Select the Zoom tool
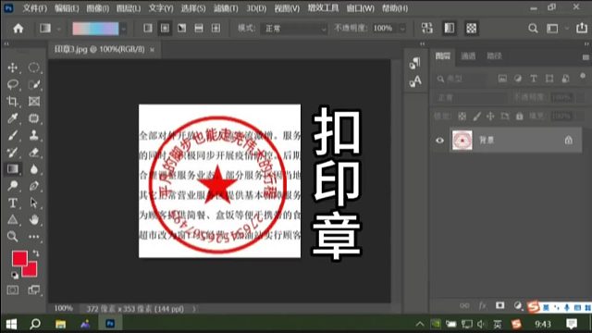 [12, 237]
